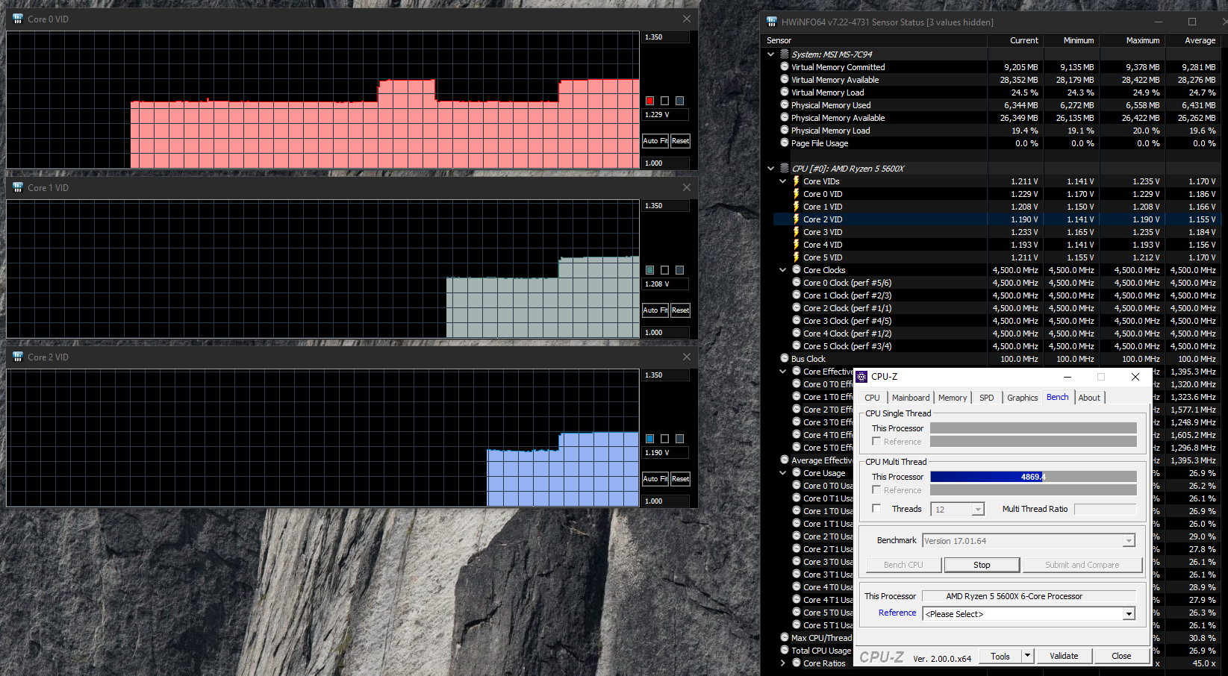
Task: Open the Tools dropdown arrow in CPU-Z
Action: [1028, 656]
